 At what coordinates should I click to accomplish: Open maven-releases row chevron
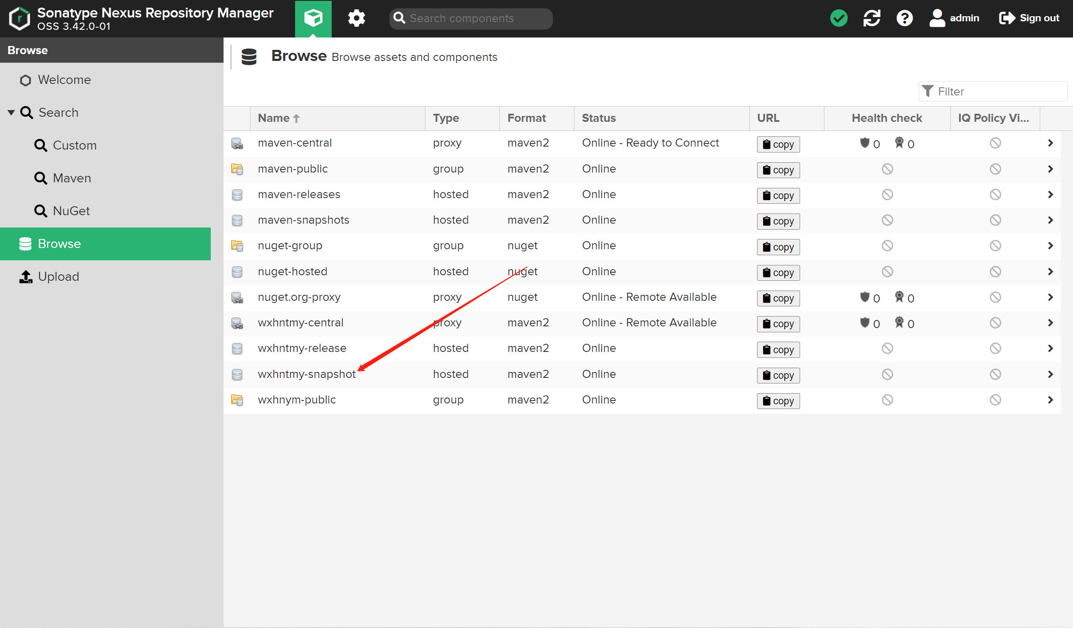(1050, 194)
